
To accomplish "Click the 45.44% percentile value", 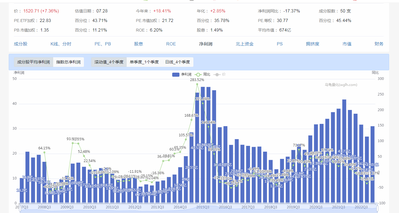I will [x=344, y=21].
